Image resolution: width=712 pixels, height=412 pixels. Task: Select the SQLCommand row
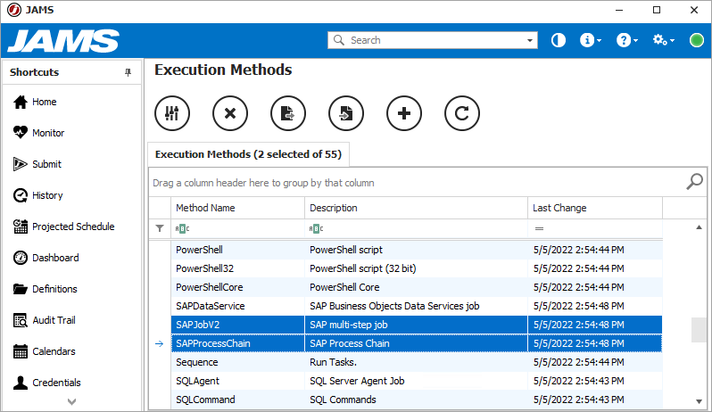[x=417, y=400]
